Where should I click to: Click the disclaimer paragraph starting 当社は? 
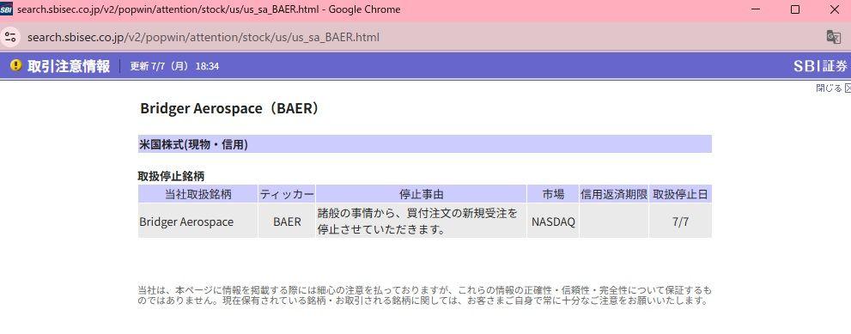(424, 295)
